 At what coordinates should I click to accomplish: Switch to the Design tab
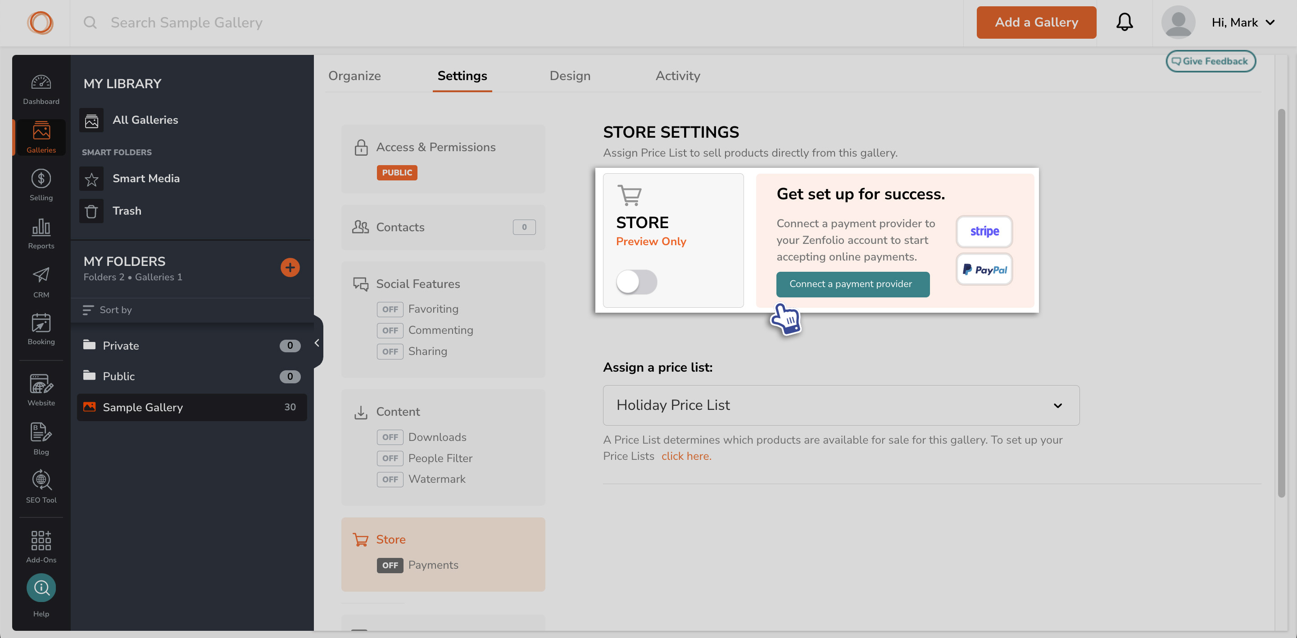[x=569, y=76]
